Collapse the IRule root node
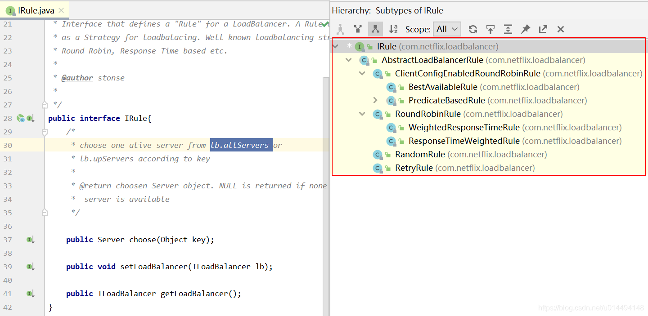Viewport: 648px width, 316px height. coord(335,46)
